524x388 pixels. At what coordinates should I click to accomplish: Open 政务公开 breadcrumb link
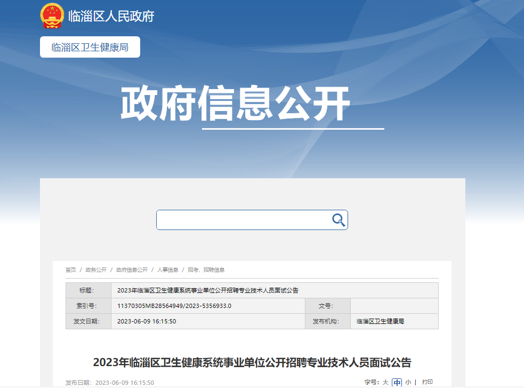(96, 270)
